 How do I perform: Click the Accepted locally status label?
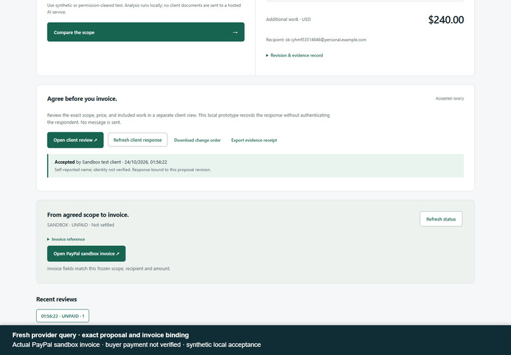[450, 98]
